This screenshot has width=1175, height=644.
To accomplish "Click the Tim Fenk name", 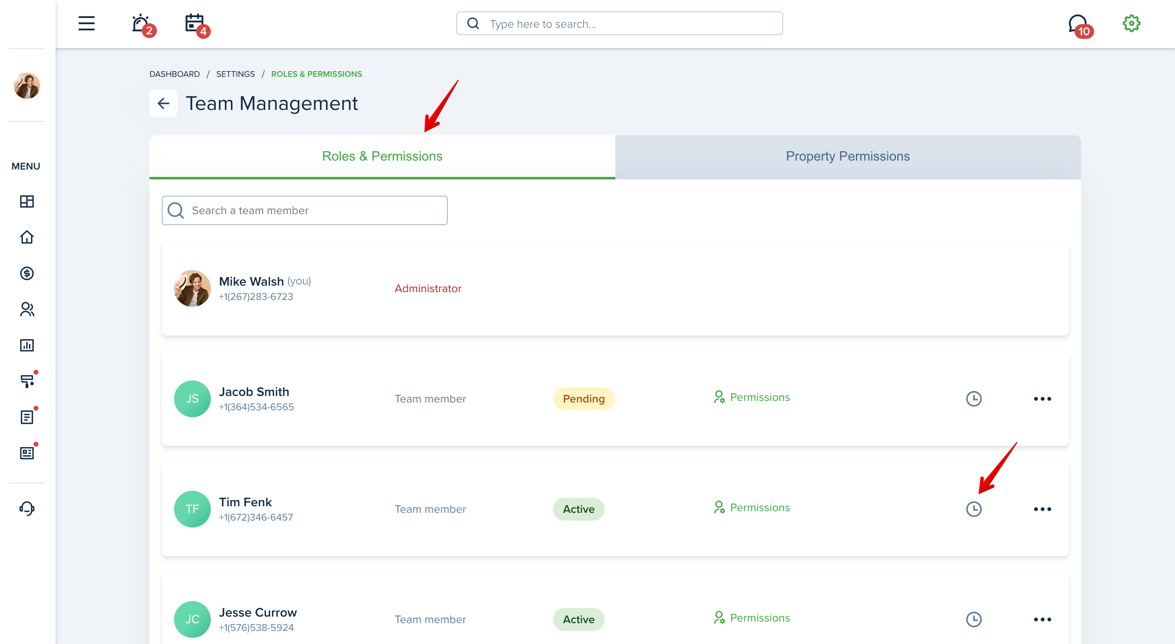I will pos(246,502).
